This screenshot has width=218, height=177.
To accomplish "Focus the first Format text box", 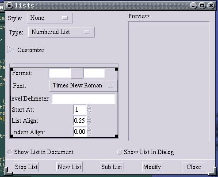I will tap(60, 73).
